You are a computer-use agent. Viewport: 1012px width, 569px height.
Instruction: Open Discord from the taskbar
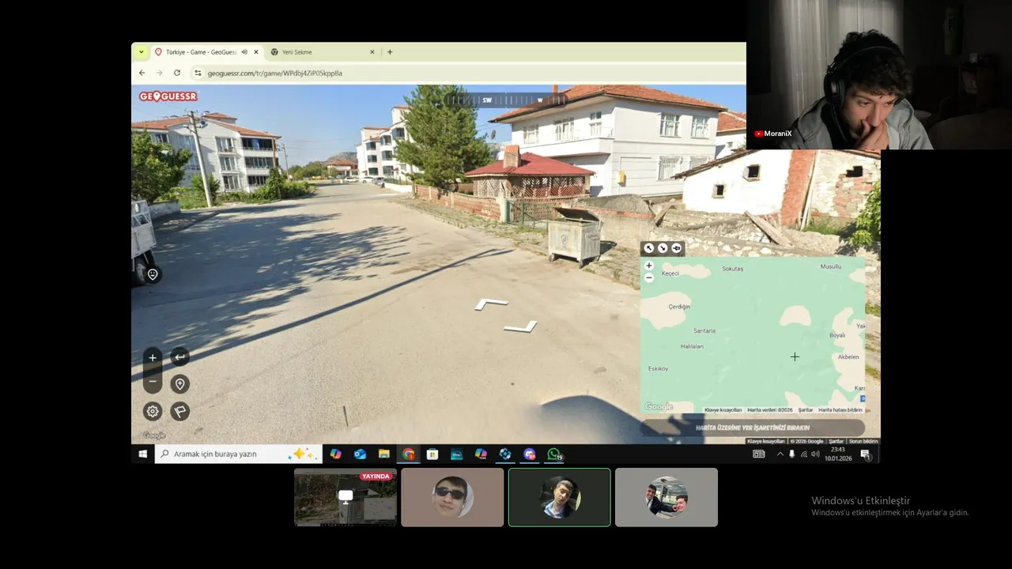(x=530, y=454)
